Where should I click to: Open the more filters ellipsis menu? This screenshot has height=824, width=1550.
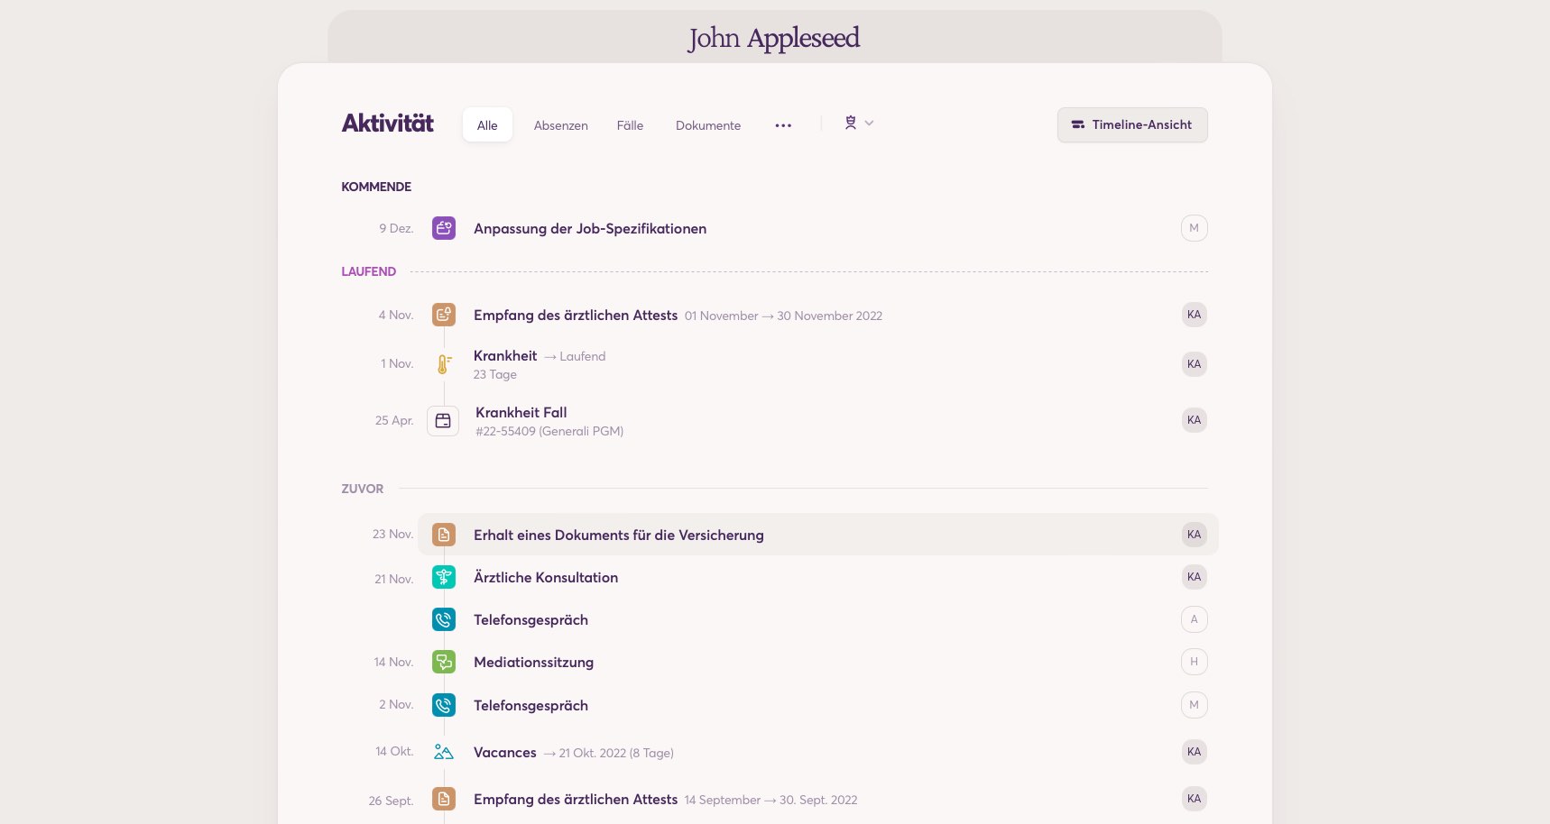pos(783,125)
